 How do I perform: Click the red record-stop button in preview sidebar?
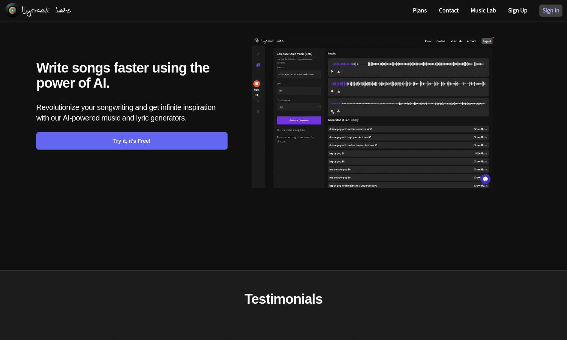257,83
